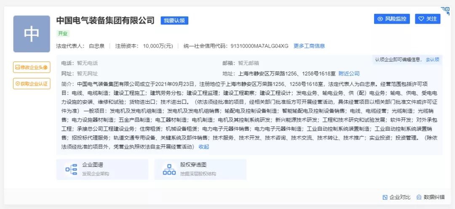Open the 股权穿透图 card

coord(200,169)
